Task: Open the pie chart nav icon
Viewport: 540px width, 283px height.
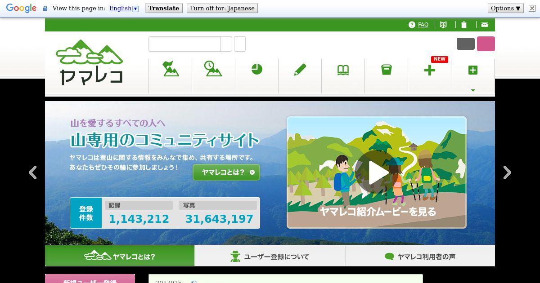Action: tap(256, 69)
